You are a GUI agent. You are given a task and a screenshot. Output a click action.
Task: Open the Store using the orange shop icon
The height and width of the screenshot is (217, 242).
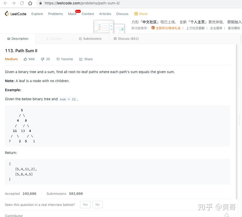coord(136,14)
